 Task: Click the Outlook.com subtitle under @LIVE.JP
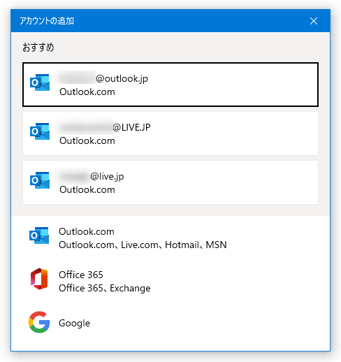coord(87,140)
